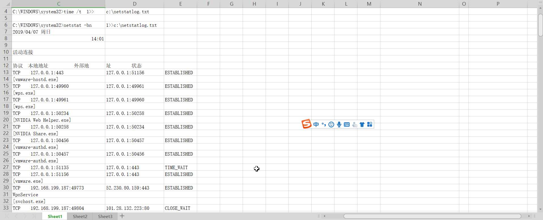
Task: Switch to the Sheet2 tab
Action: [80, 216]
